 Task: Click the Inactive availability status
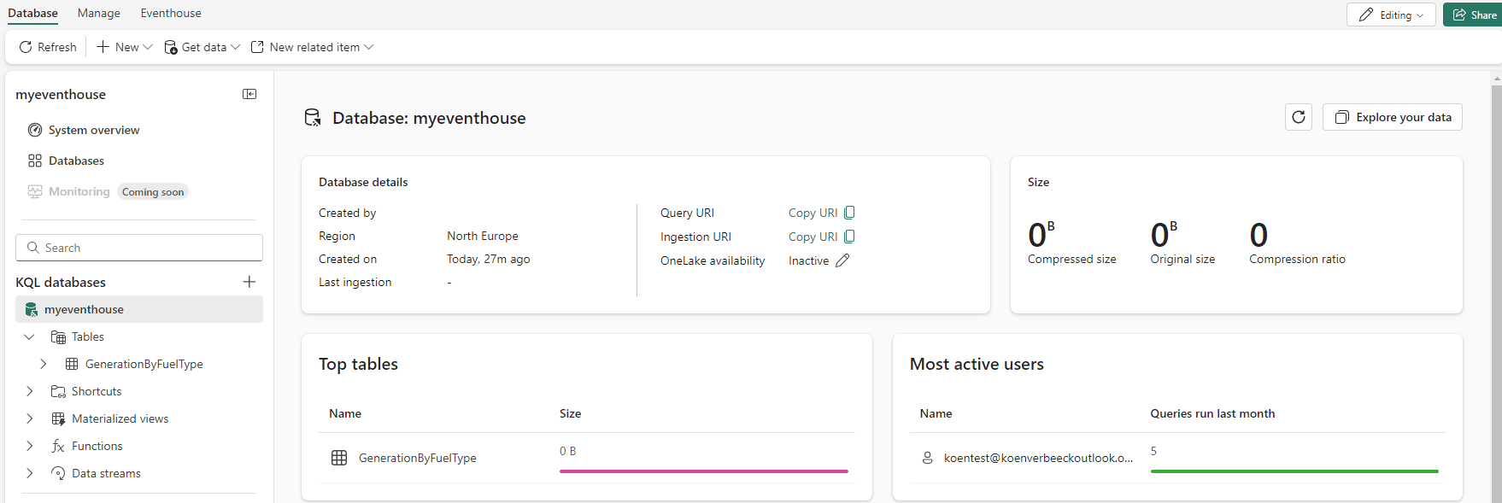[x=808, y=260]
